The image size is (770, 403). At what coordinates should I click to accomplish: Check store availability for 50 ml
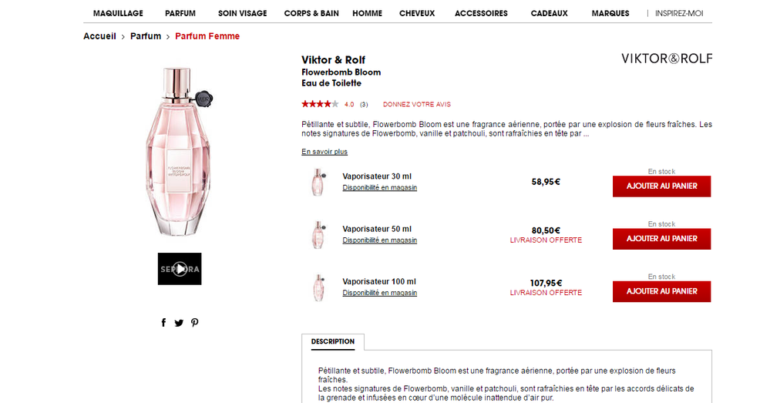click(379, 240)
